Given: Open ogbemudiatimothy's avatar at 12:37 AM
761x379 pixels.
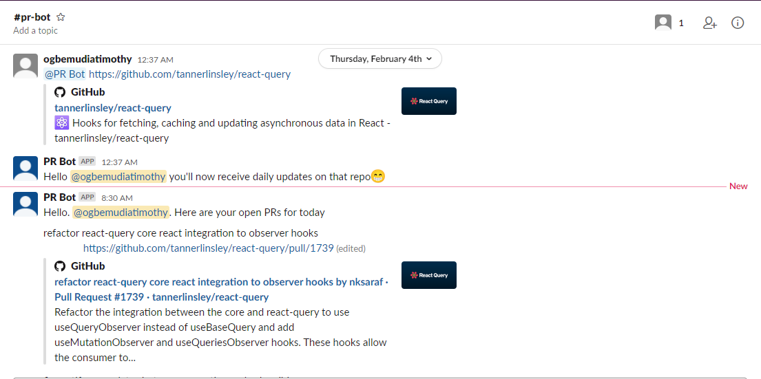Looking at the screenshot, I should (25, 66).
